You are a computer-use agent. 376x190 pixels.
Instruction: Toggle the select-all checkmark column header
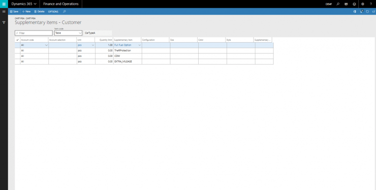pos(17,40)
